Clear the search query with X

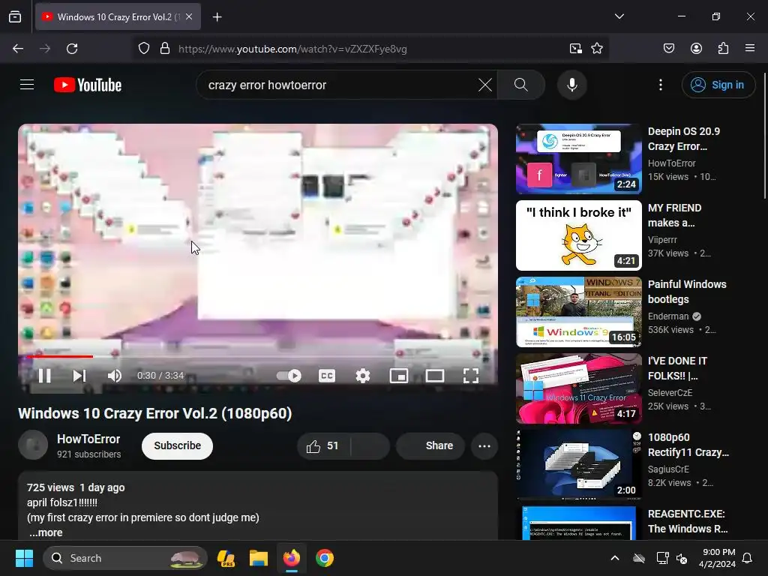[x=485, y=85]
